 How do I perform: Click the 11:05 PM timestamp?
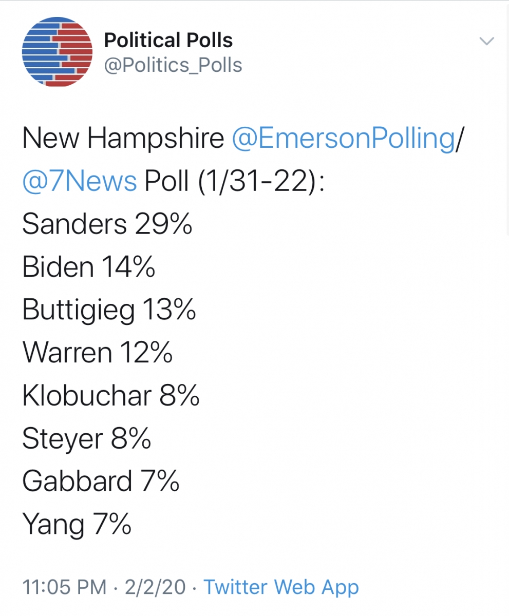pos(65,587)
